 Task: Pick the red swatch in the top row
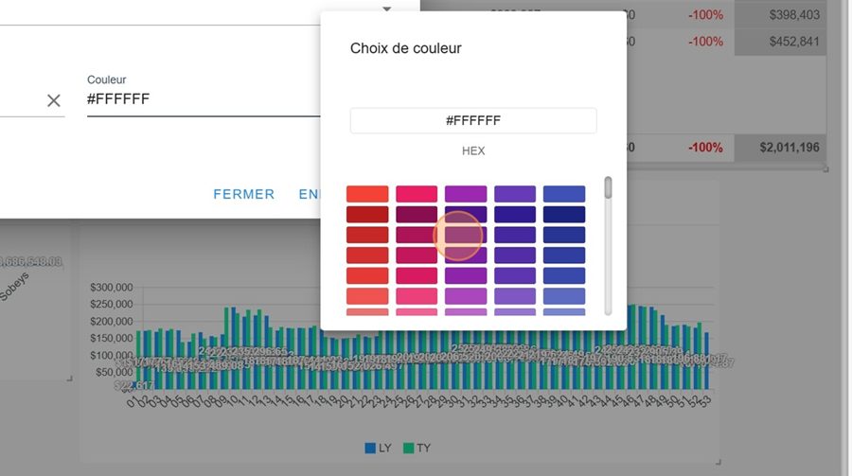(367, 194)
